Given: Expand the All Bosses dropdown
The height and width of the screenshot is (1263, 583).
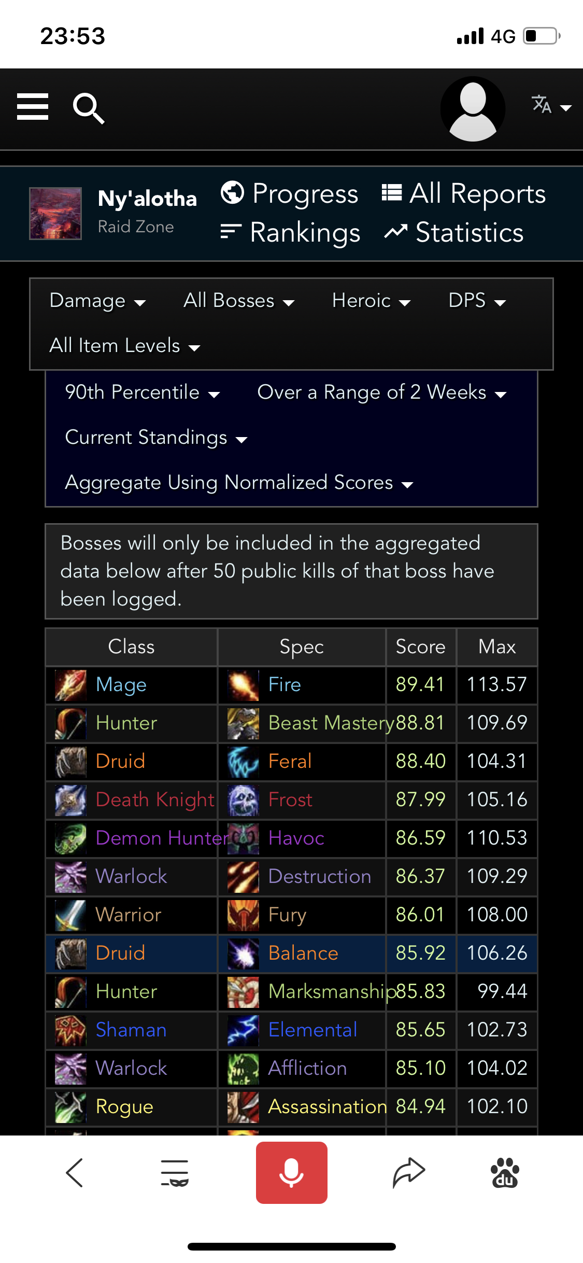Looking at the screenshot, I should (239, 301).
